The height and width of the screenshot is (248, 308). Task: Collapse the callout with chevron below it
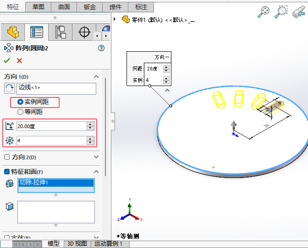click(x=167, y=91)
